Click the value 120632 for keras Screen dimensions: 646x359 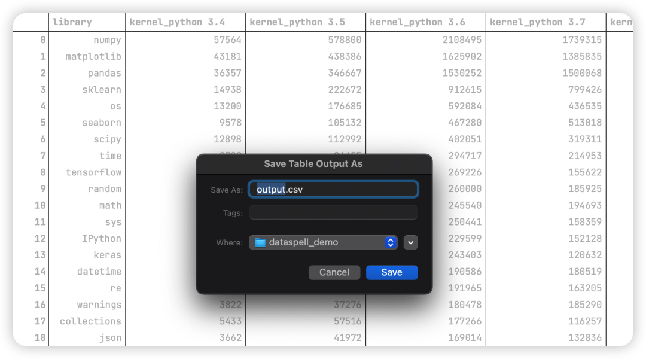585,255
